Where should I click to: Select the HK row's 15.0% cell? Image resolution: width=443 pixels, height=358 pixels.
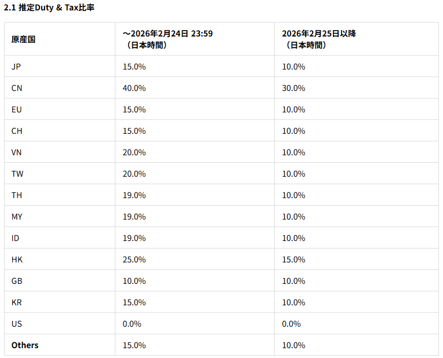click(x=293, y=260)
